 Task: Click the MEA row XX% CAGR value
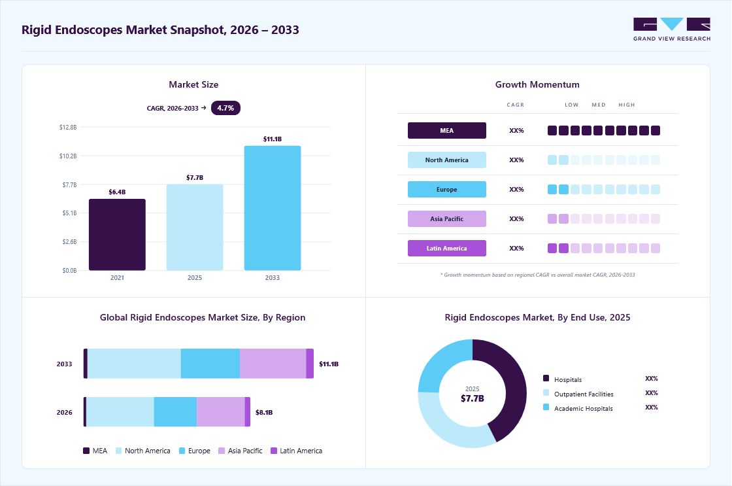[x=517, y=130]
